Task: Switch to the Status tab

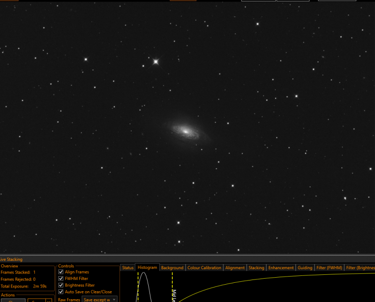Action: tap(127, 268)
